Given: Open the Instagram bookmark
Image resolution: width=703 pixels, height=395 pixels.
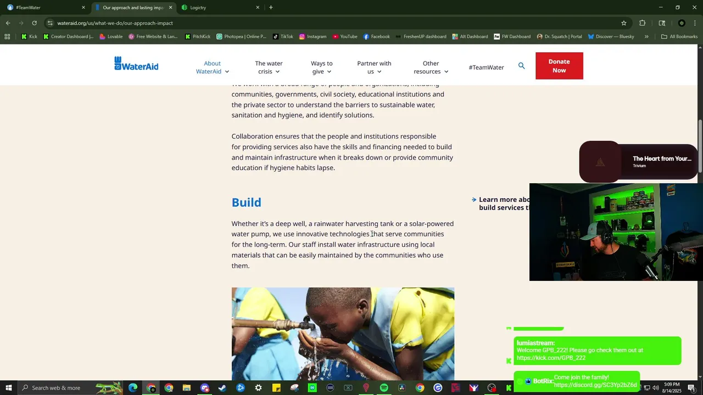Looking at the screenshot, I should [313, 37].
